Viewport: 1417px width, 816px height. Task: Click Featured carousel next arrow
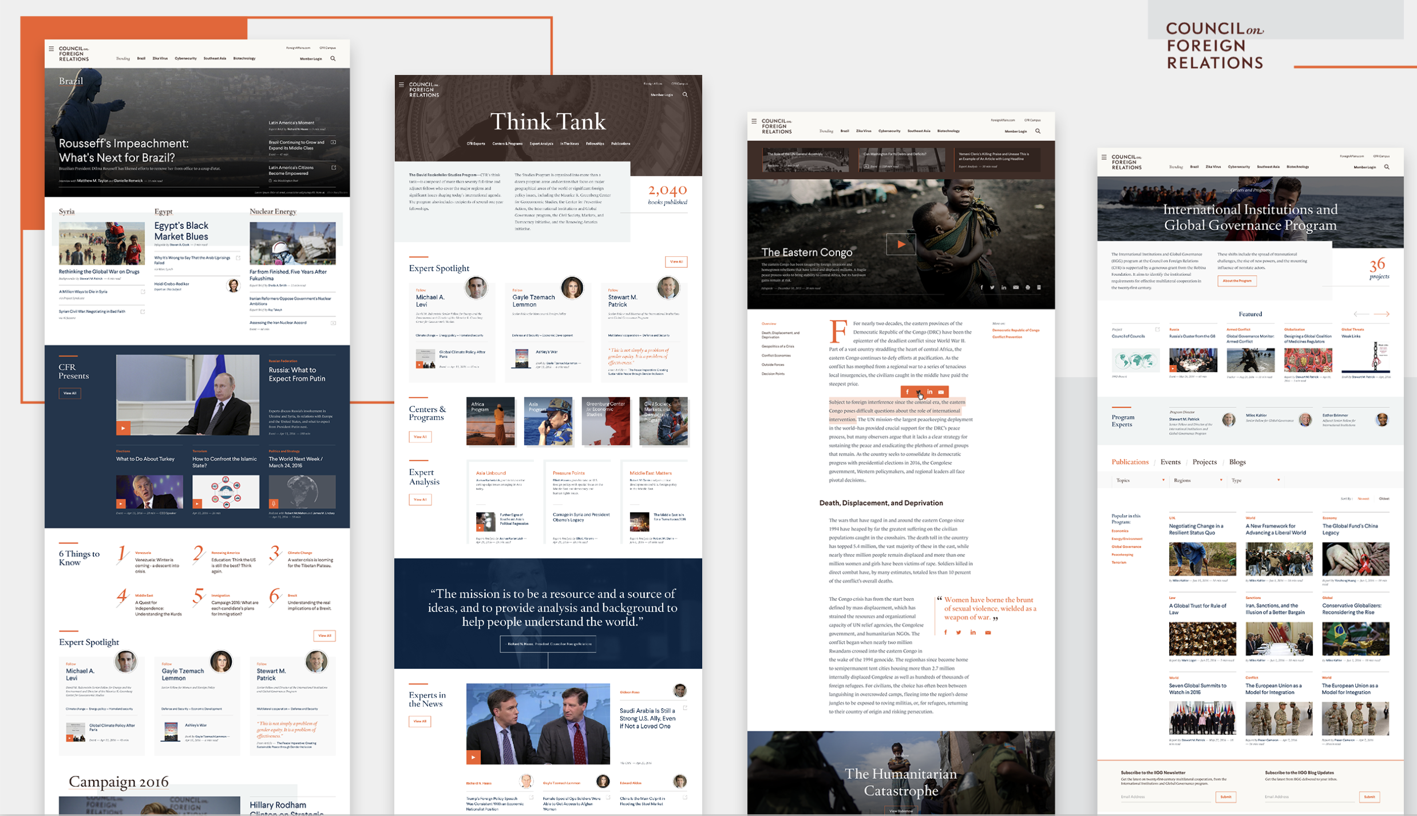point(1382,314)
